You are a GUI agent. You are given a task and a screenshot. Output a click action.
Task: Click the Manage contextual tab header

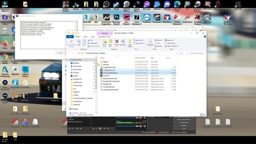tap(105, 33)
